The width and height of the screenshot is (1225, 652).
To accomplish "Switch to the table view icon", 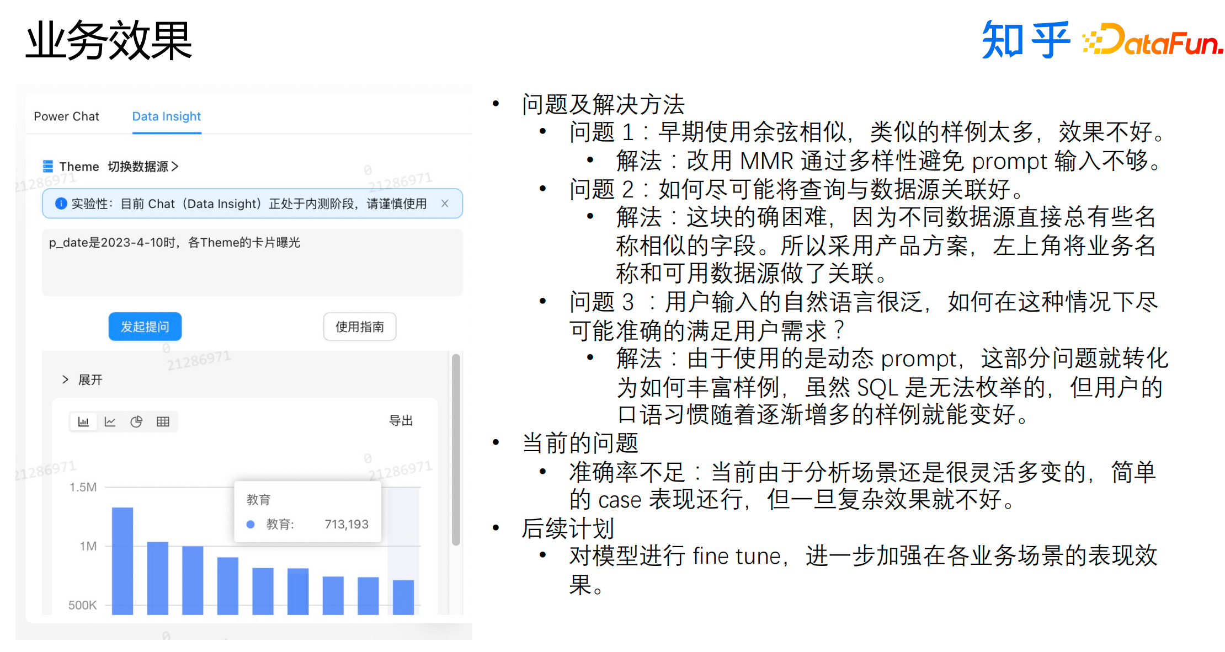I will (163, 422).
